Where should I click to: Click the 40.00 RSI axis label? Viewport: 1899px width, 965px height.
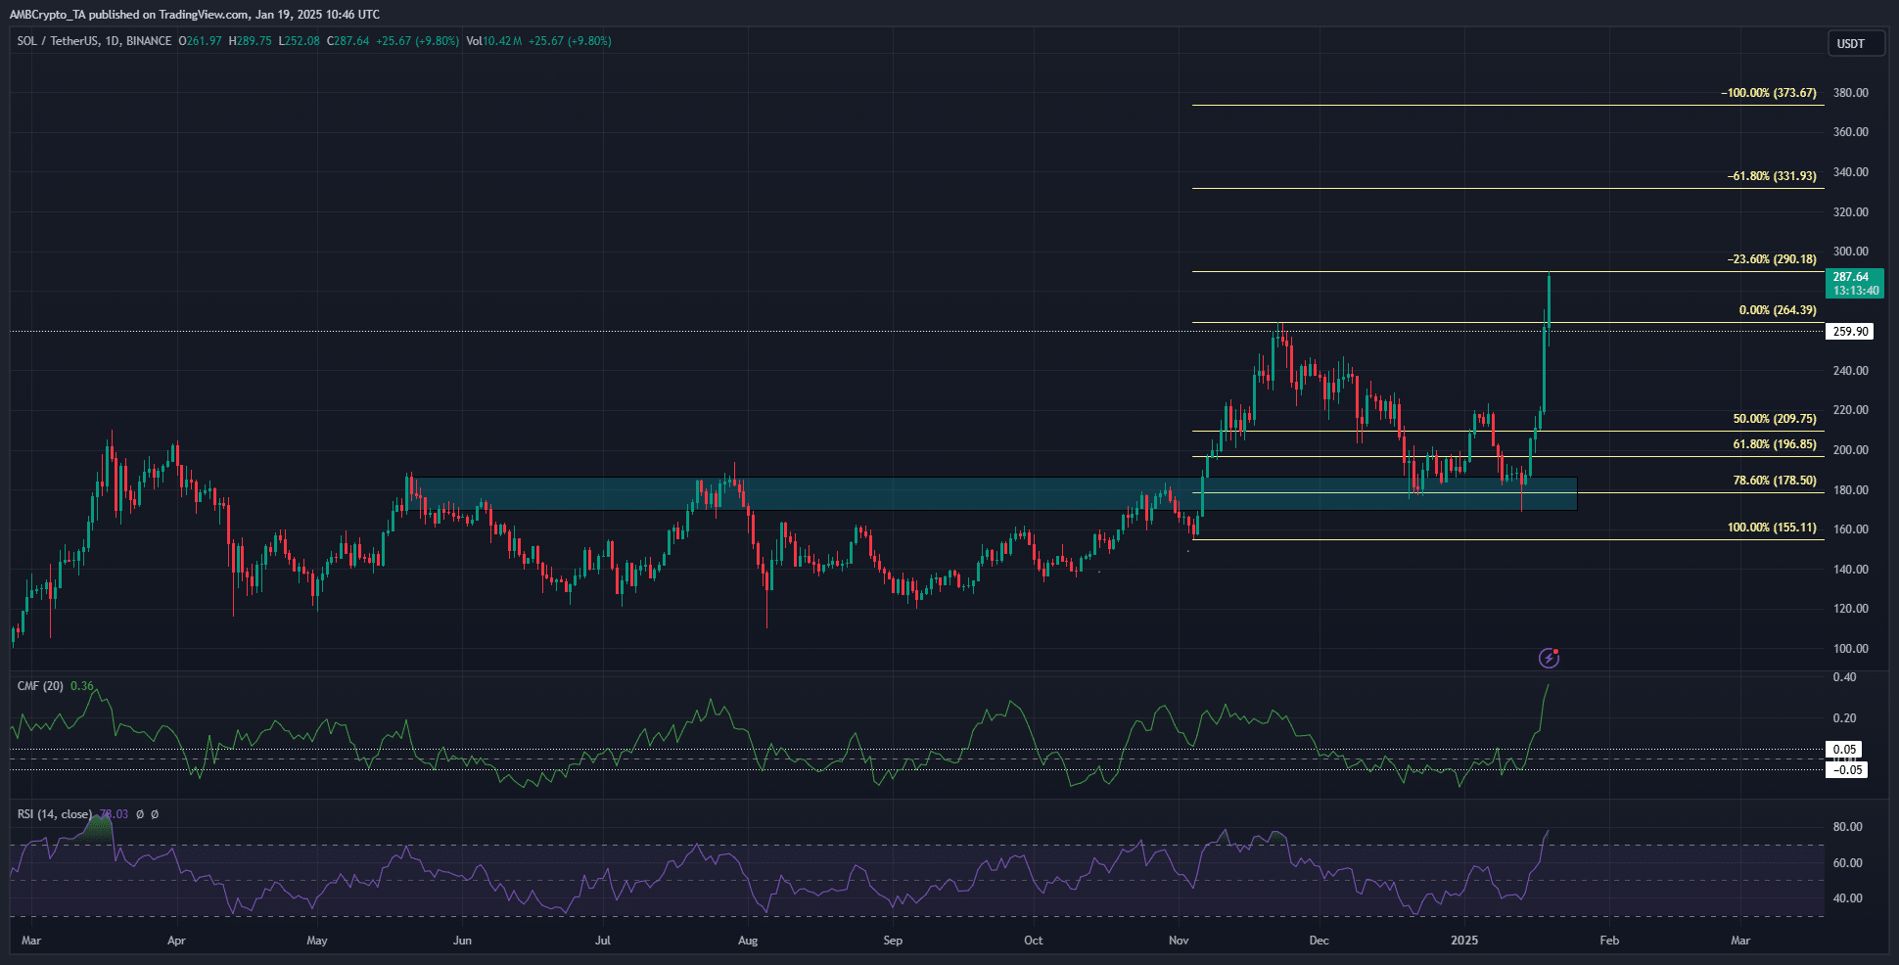1848,898
